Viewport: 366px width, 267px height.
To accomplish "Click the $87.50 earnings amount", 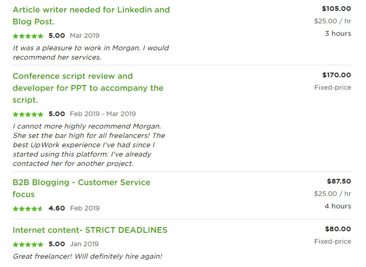I will 338,181.
